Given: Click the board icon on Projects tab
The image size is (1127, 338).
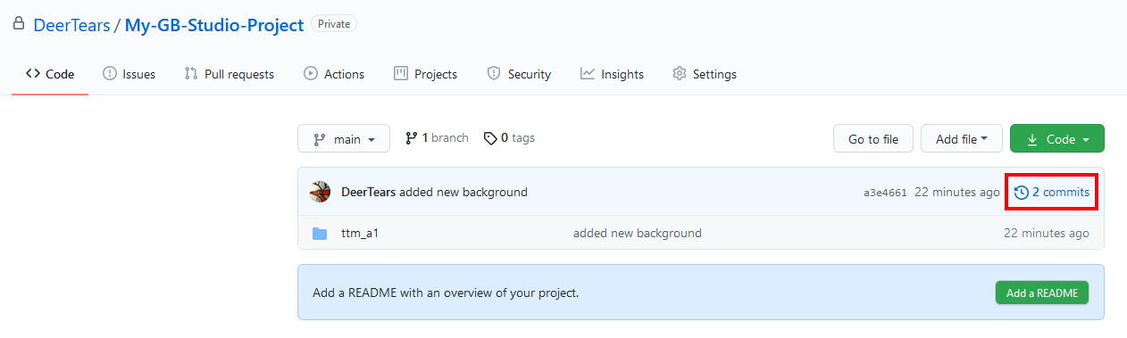Looking at the screenshot, I should click(x=401, y=73).
